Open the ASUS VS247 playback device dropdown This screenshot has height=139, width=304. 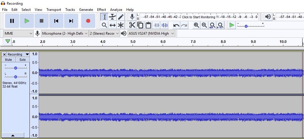click(151, 34)
